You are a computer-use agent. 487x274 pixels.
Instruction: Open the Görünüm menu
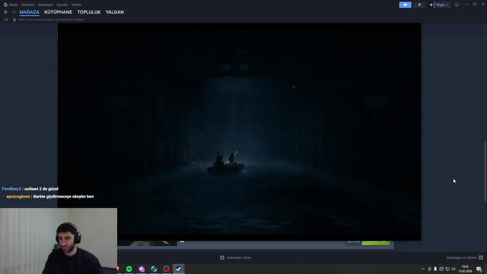(28, 5)
